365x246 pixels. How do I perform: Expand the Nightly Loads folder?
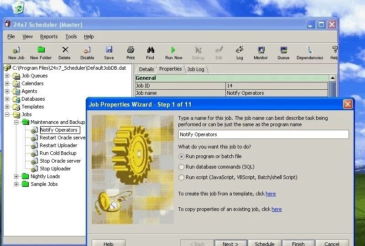point(16,176)
